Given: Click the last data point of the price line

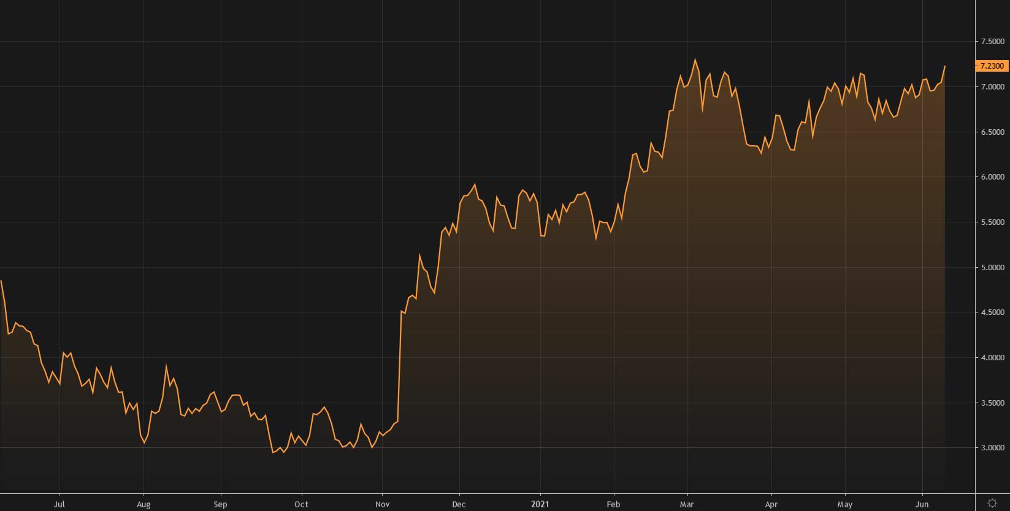Looking at the screenshot, I should point(945,66).
